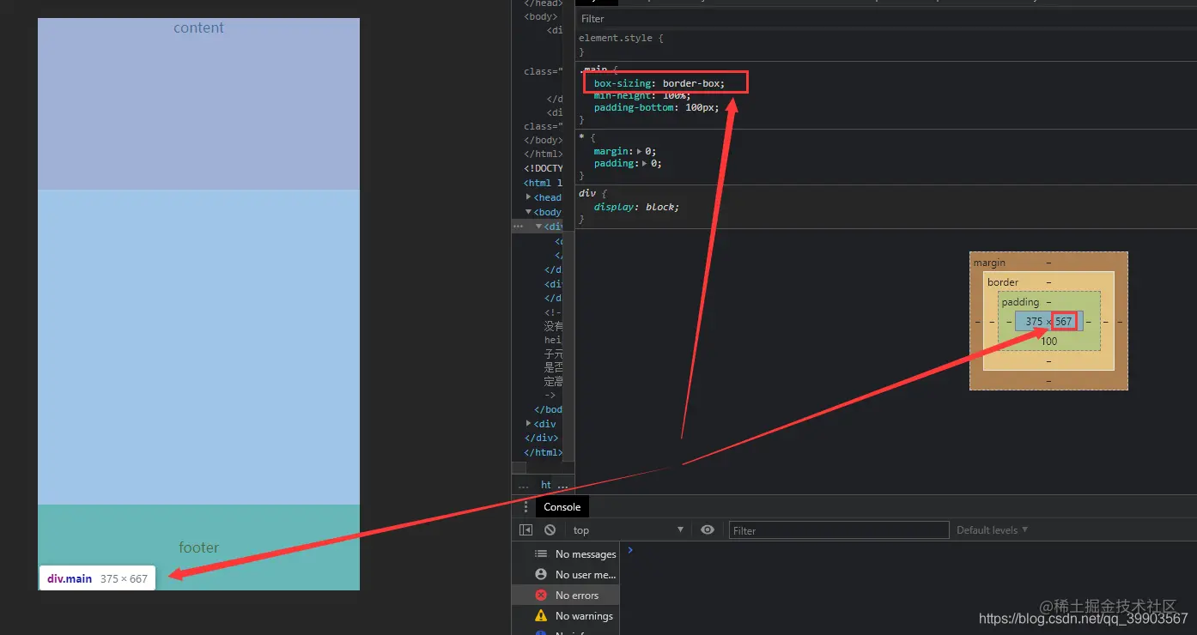This screenshot has height=635, width=1197.
Task: Collapse the body element node
Action: (x=528, y=212)
